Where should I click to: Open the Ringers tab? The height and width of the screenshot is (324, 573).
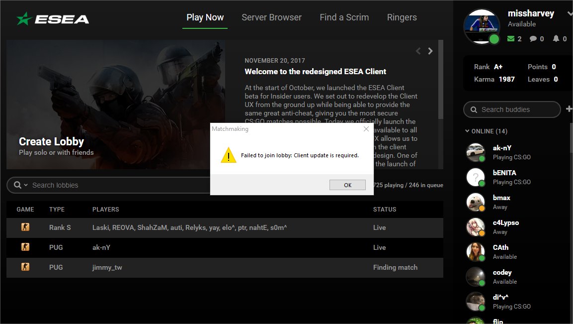402,17
